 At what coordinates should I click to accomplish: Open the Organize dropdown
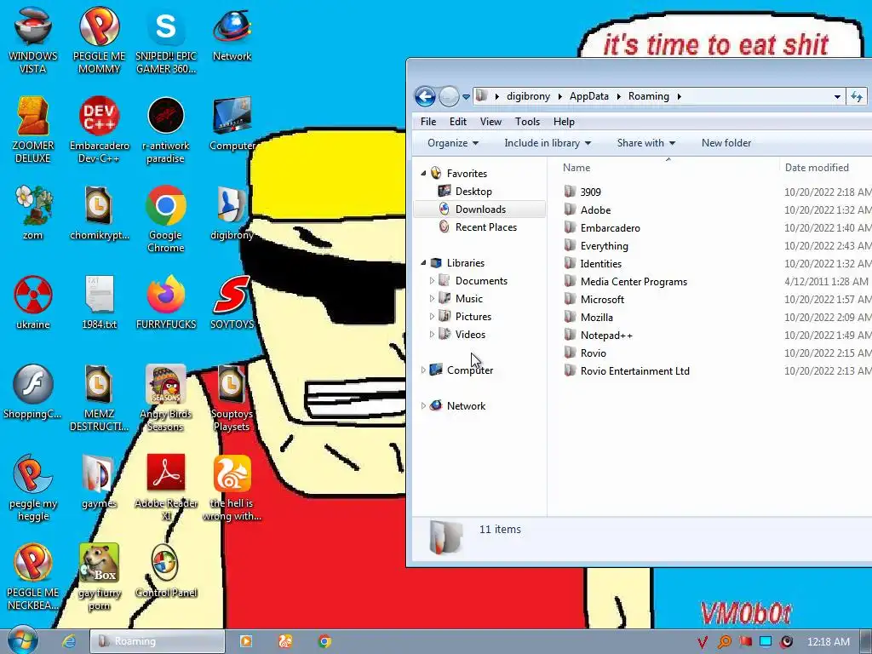453,143
